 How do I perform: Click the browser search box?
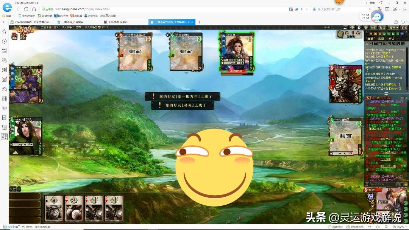tap(342, 9)
